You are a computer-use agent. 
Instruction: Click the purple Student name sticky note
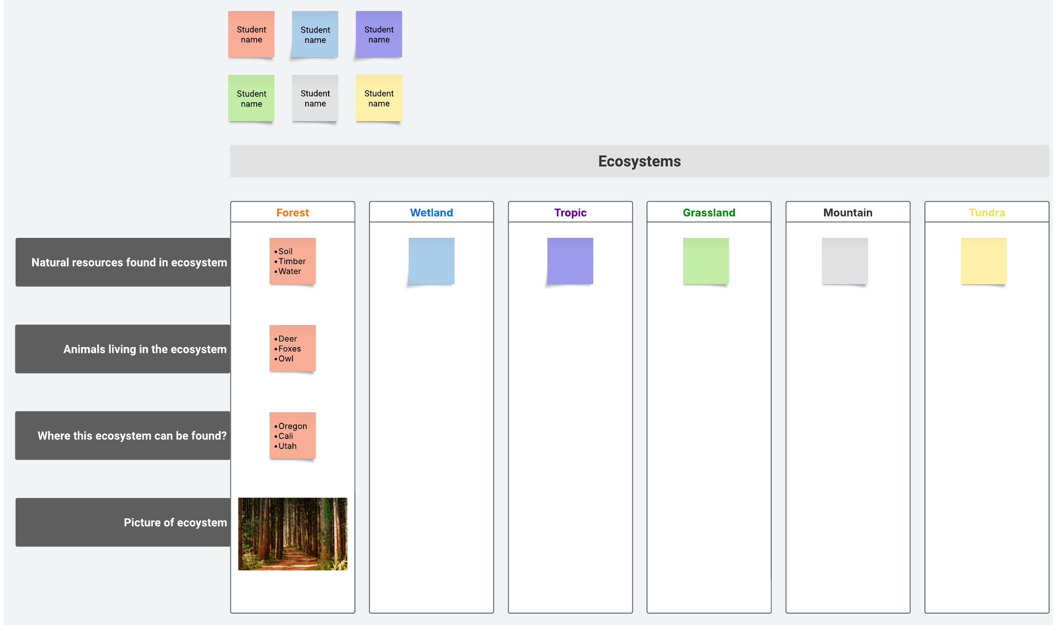click(x=379, y=34)
